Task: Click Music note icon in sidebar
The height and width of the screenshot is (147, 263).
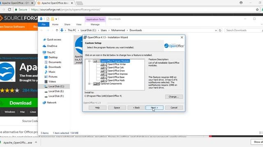Action: click(46, 72)
